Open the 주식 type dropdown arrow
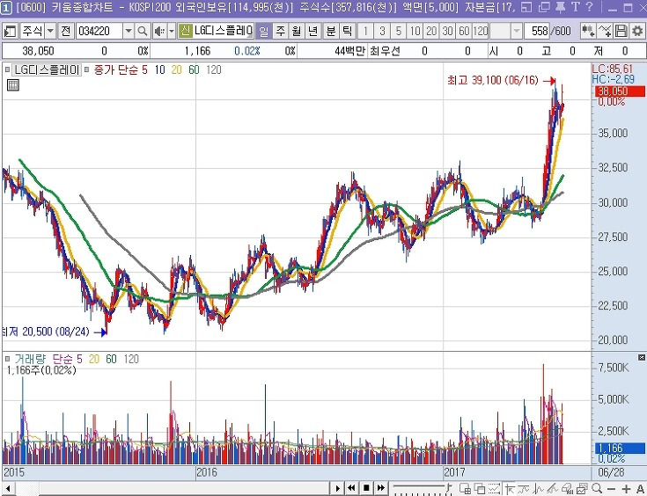 pyautogui.click(x=50, y=31)
